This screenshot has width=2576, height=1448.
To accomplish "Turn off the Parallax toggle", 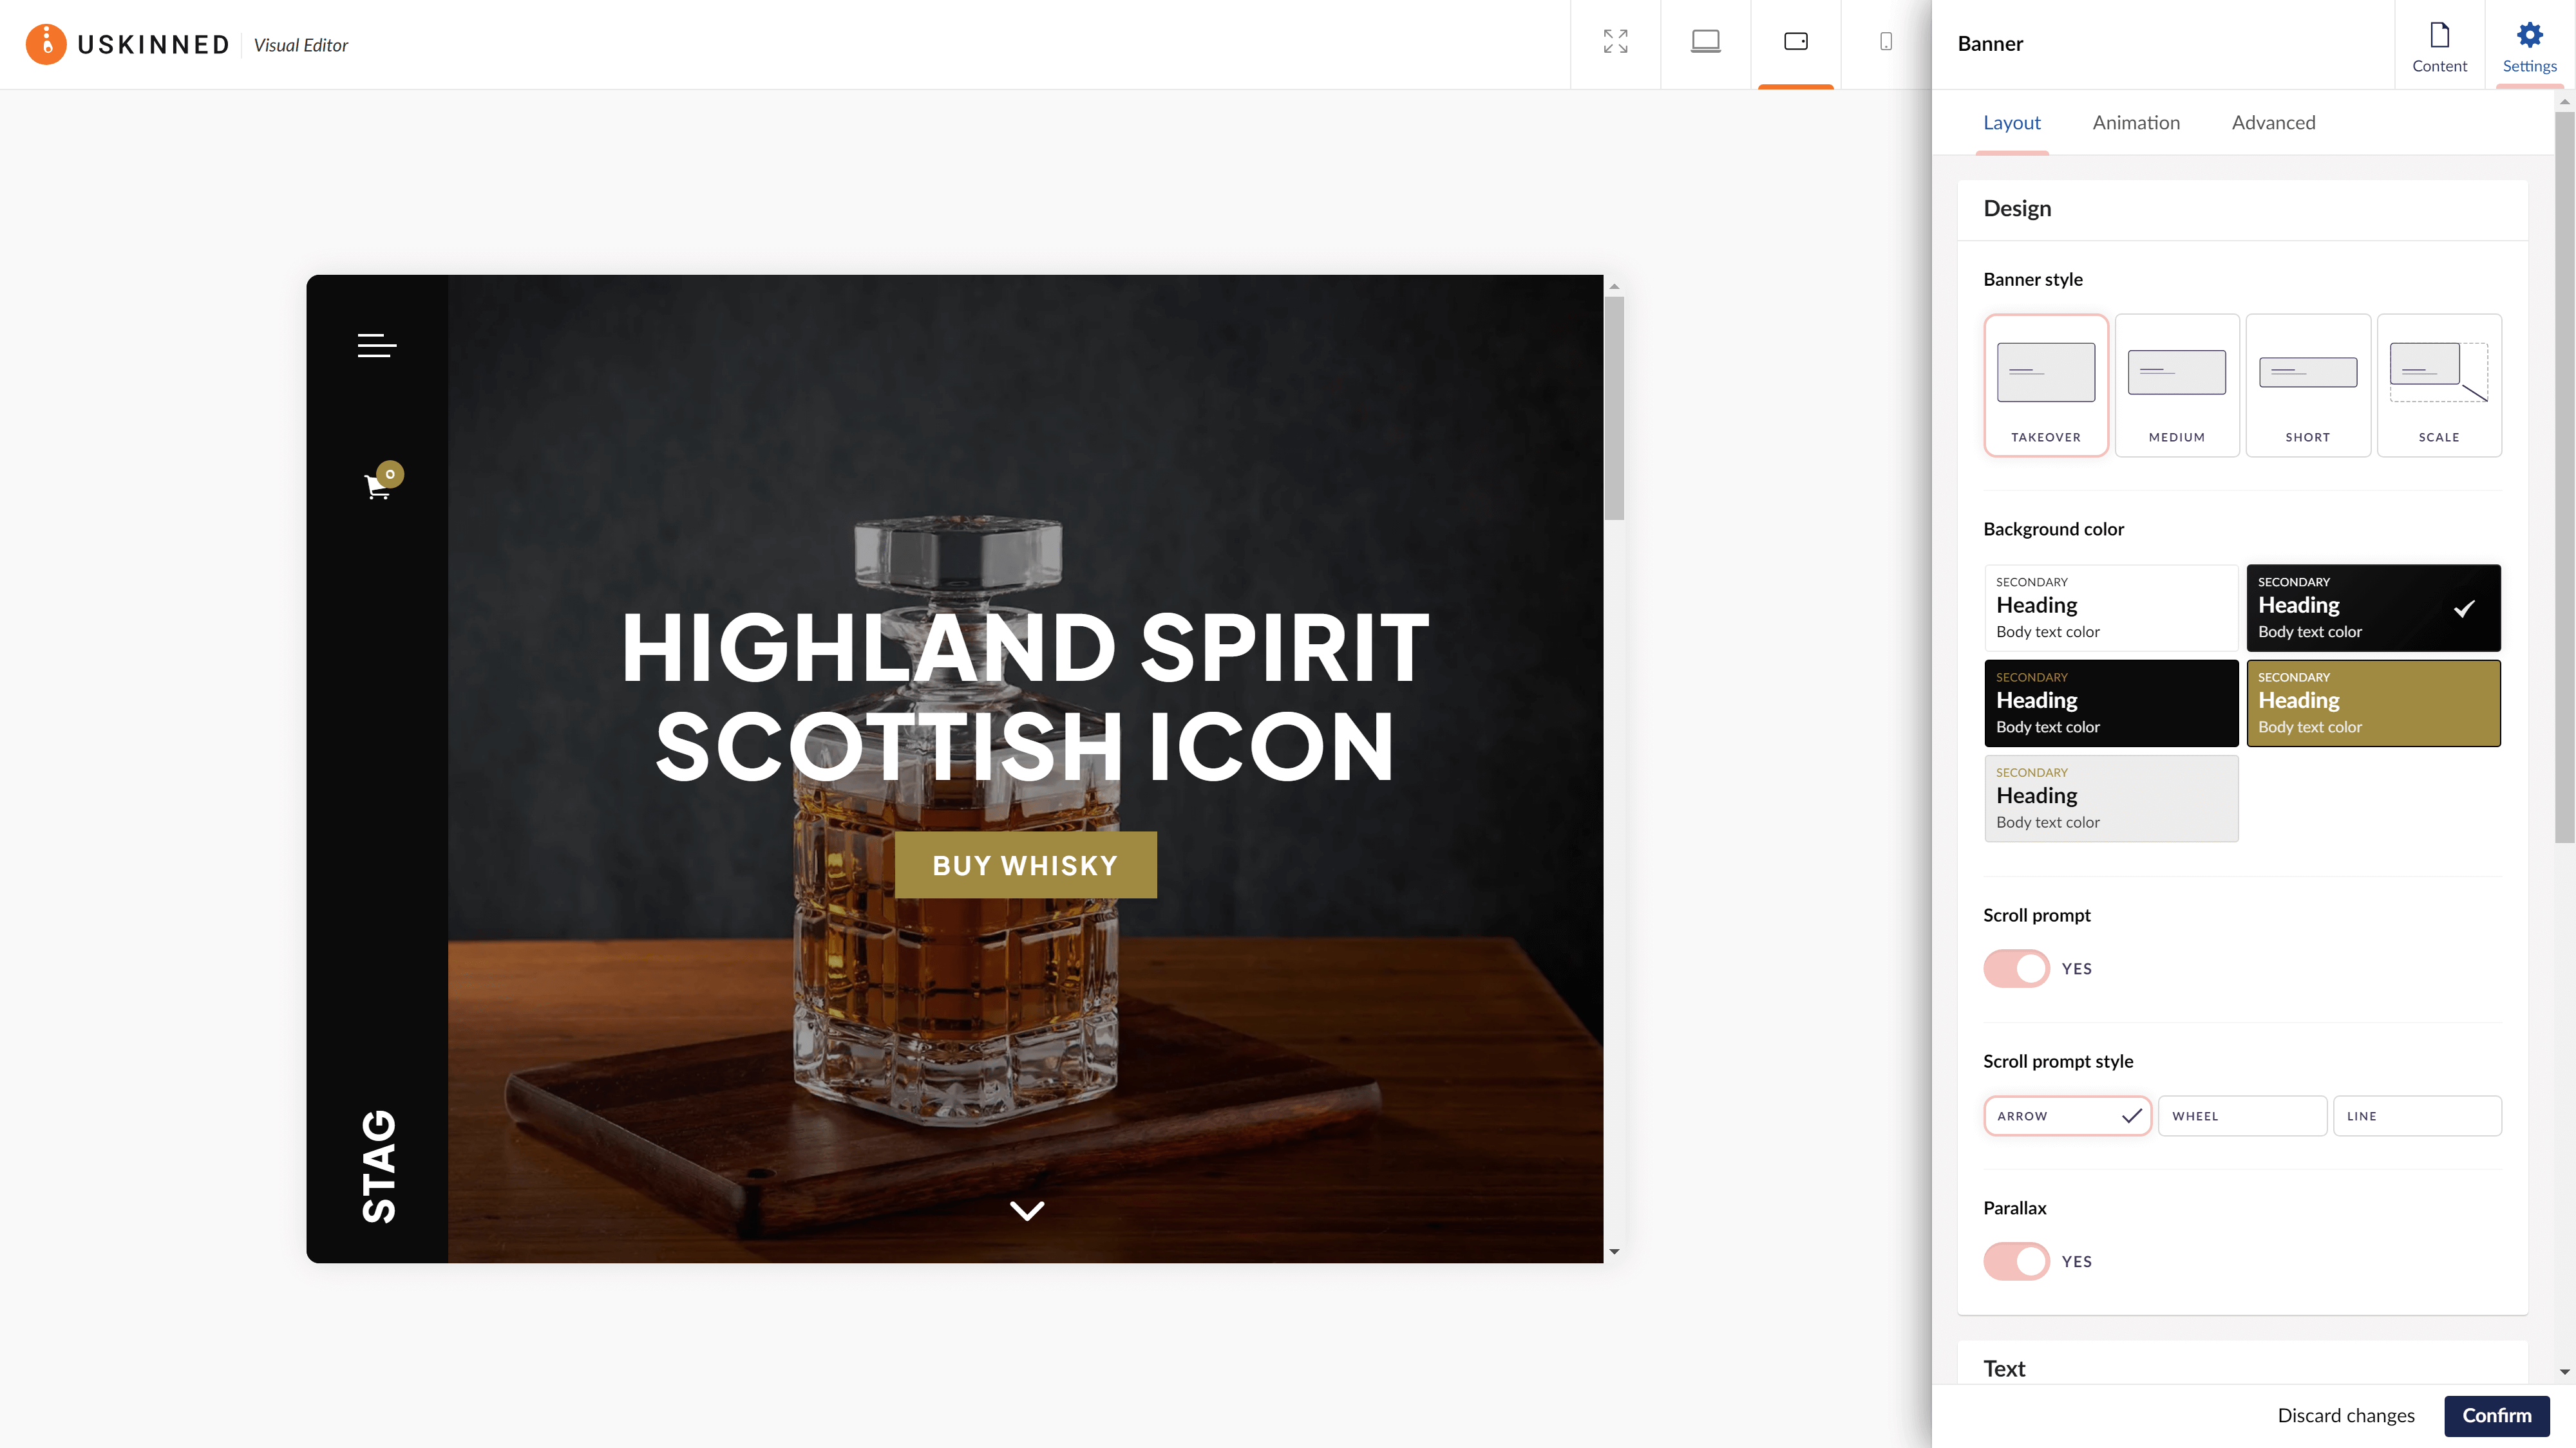I will pos(2015,1261).
